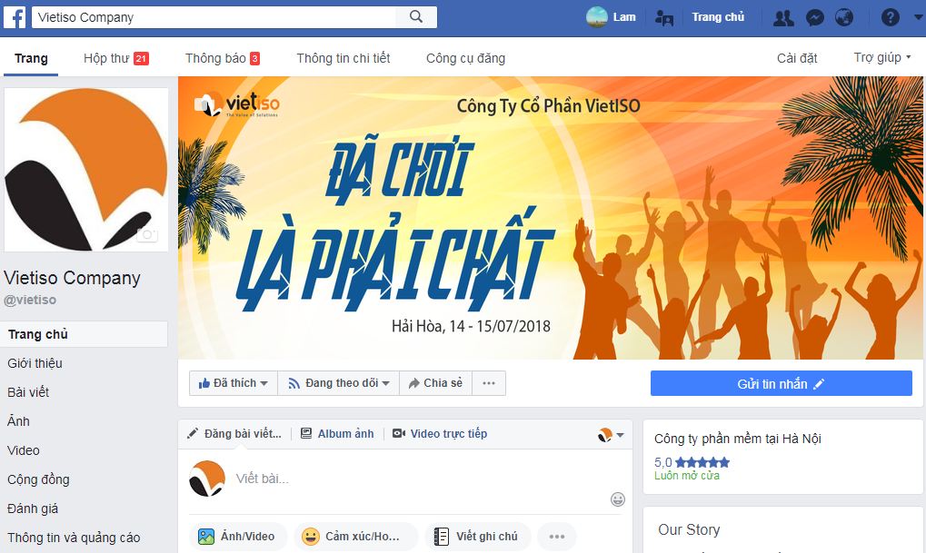Expand the Đang theo dõi dropdown
The height and width of the screenshot is (553, 926).
click(x=338, y=383)
